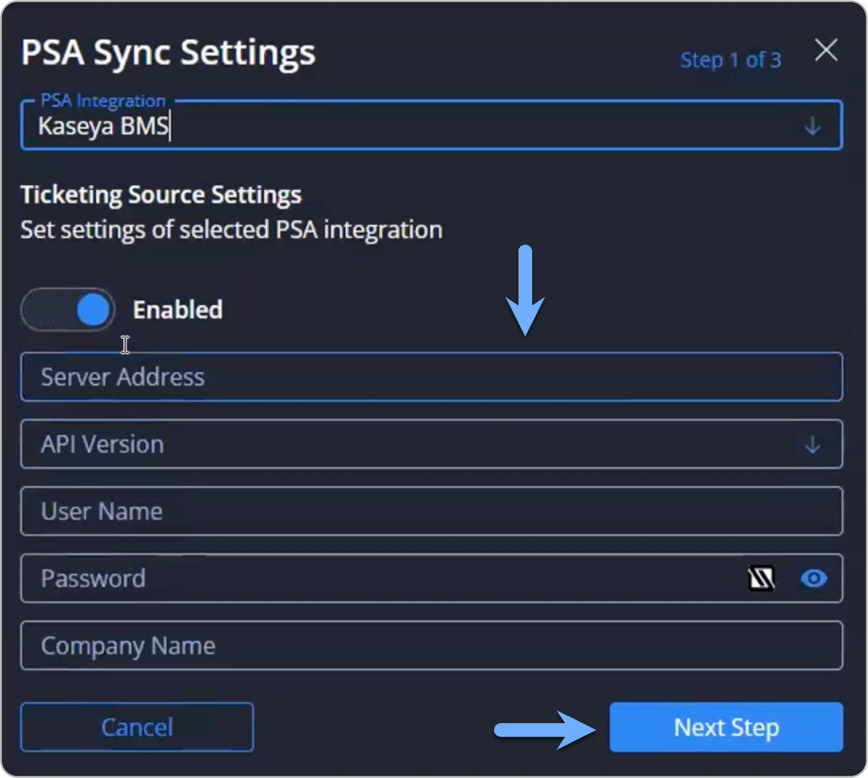The image size is (868, 778).
Task: Click the PSA Integration dropdown arrow
Action: 812,127
